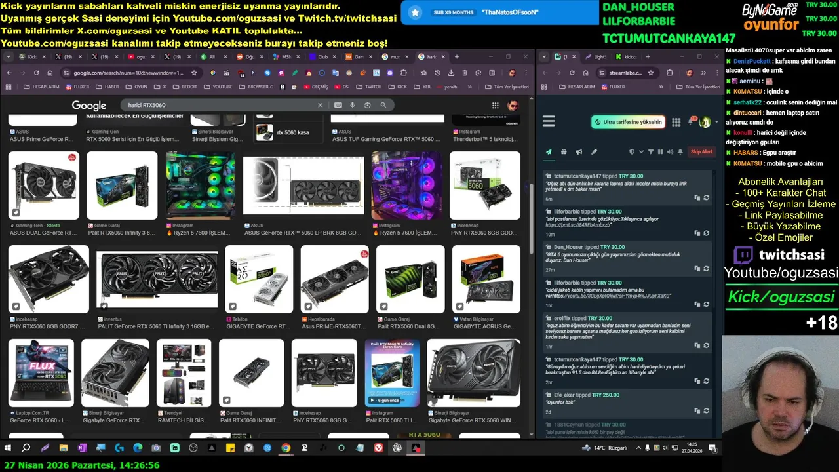
Task: Search by image with Google Lens
Action: tap(368, 105)
